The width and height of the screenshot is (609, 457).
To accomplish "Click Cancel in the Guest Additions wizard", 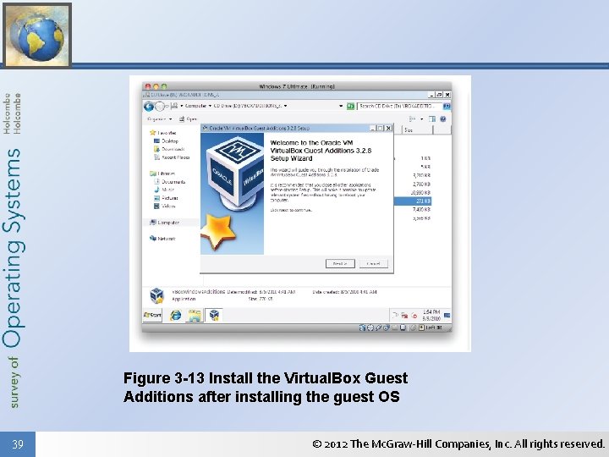I will [x=373, y=263].
